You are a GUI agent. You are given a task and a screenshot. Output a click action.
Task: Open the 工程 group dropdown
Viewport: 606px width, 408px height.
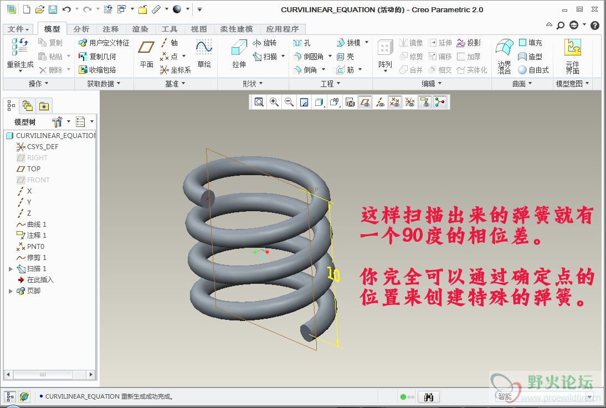[331, 84]
